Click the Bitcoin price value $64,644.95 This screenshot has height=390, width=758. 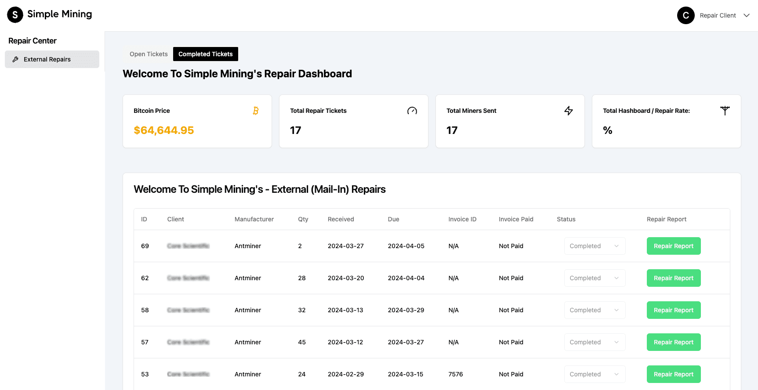[164, 130]
